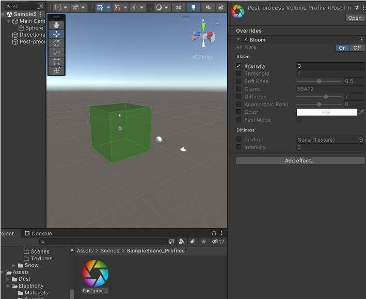Enable Diffusion override checkbox
Viewport: 366px width, 299px height.
click(x=238, y=97)
